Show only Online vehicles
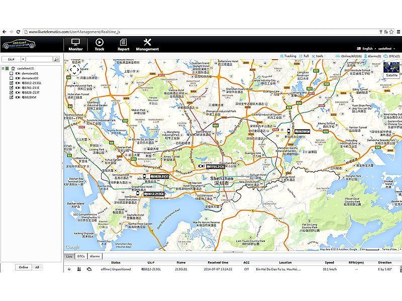The width and height of the screenshot is (402, 301). pyautogui.click(x=23, y=267)
